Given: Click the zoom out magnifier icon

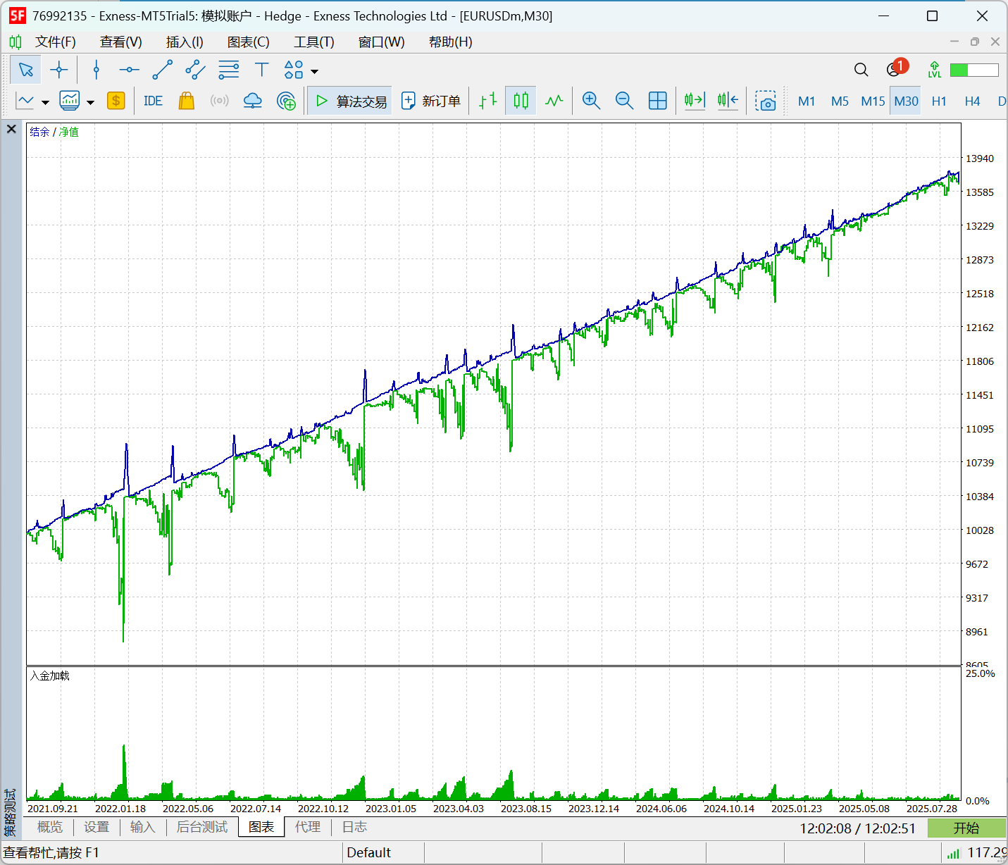Looking at the screenshot, I should (x=624, y=101).
